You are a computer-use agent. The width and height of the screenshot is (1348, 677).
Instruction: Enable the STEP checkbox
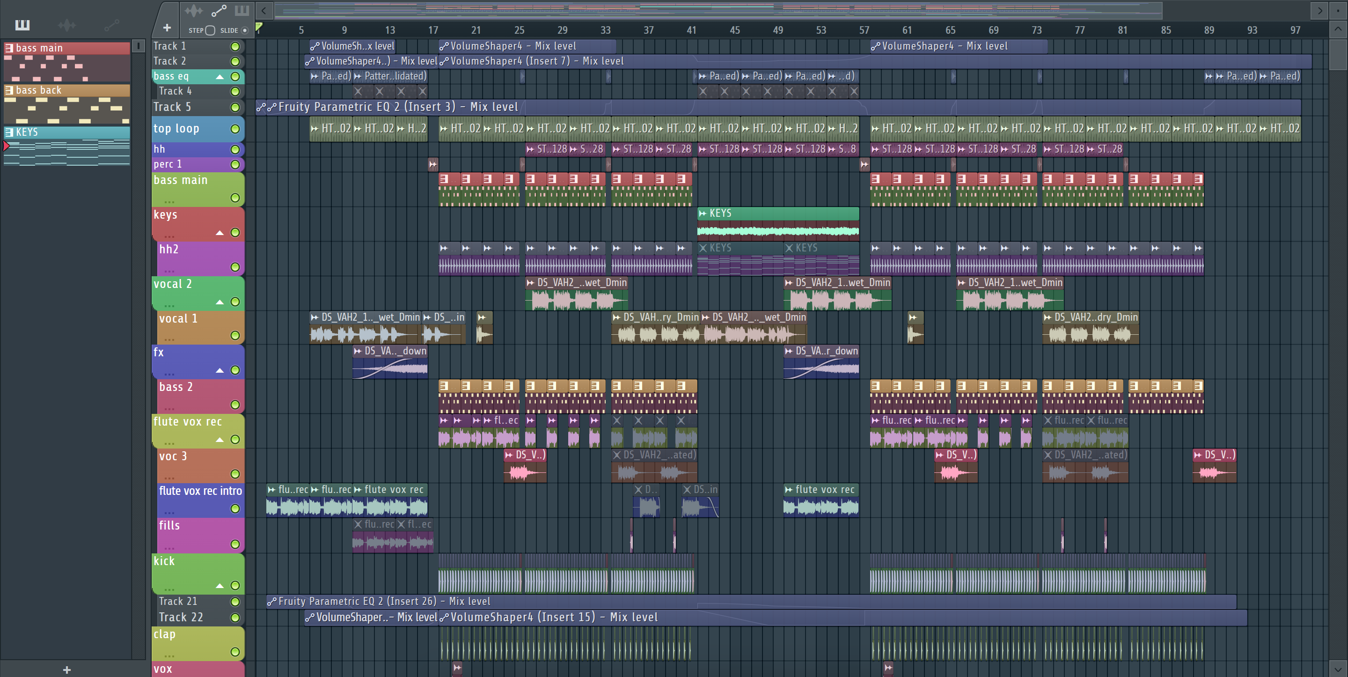click(x=210, y=30)
